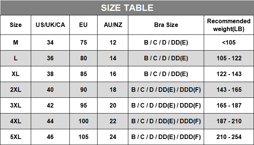The image size is (254, 145).
Task: Select the M size row label
Action: coord(15,42)
